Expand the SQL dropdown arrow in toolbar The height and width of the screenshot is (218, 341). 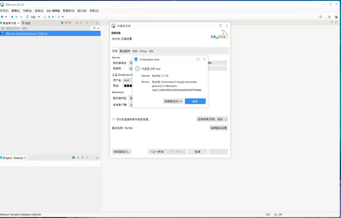pyautogui.click(x=39, y=17)
